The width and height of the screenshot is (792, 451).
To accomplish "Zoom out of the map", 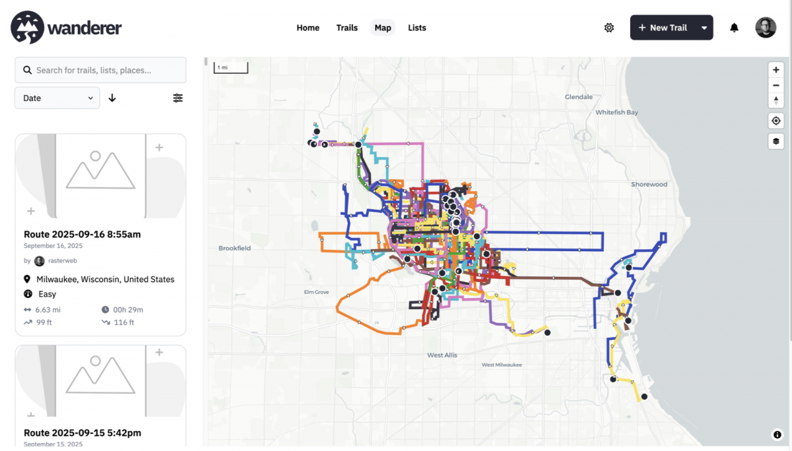I will pos(776,85).
